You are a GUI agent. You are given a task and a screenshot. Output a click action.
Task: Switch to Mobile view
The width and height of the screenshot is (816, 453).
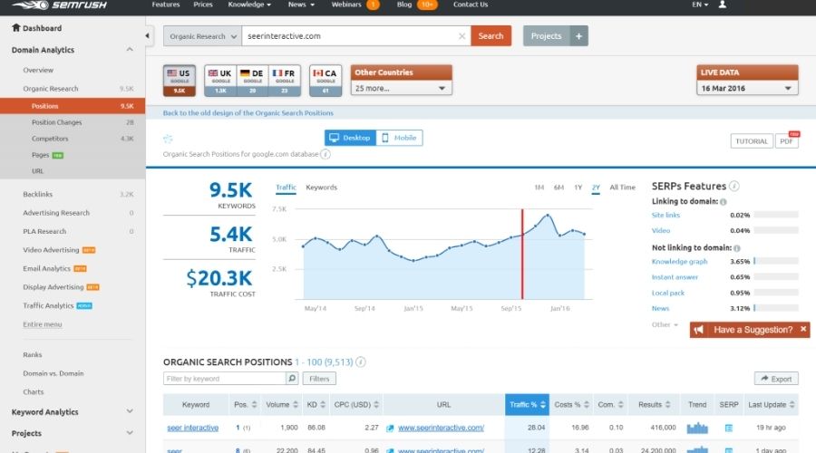[399, 138]
